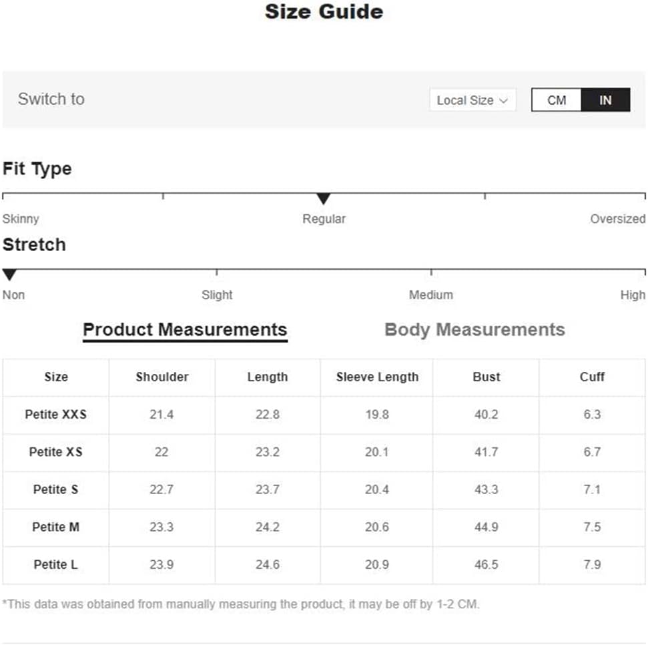
Task: Select the Petite XS size row
Action: pos(56,452)
